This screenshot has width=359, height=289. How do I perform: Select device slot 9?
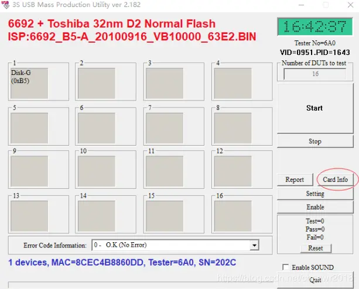click(x=29, y=171)
